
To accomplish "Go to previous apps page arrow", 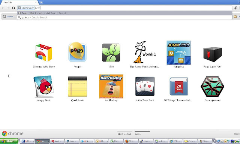I will [x=9, y=76].
